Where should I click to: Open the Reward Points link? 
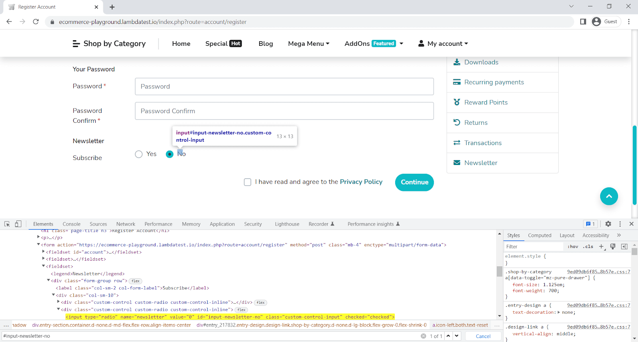pyautogui.click(x=486, y=102)
